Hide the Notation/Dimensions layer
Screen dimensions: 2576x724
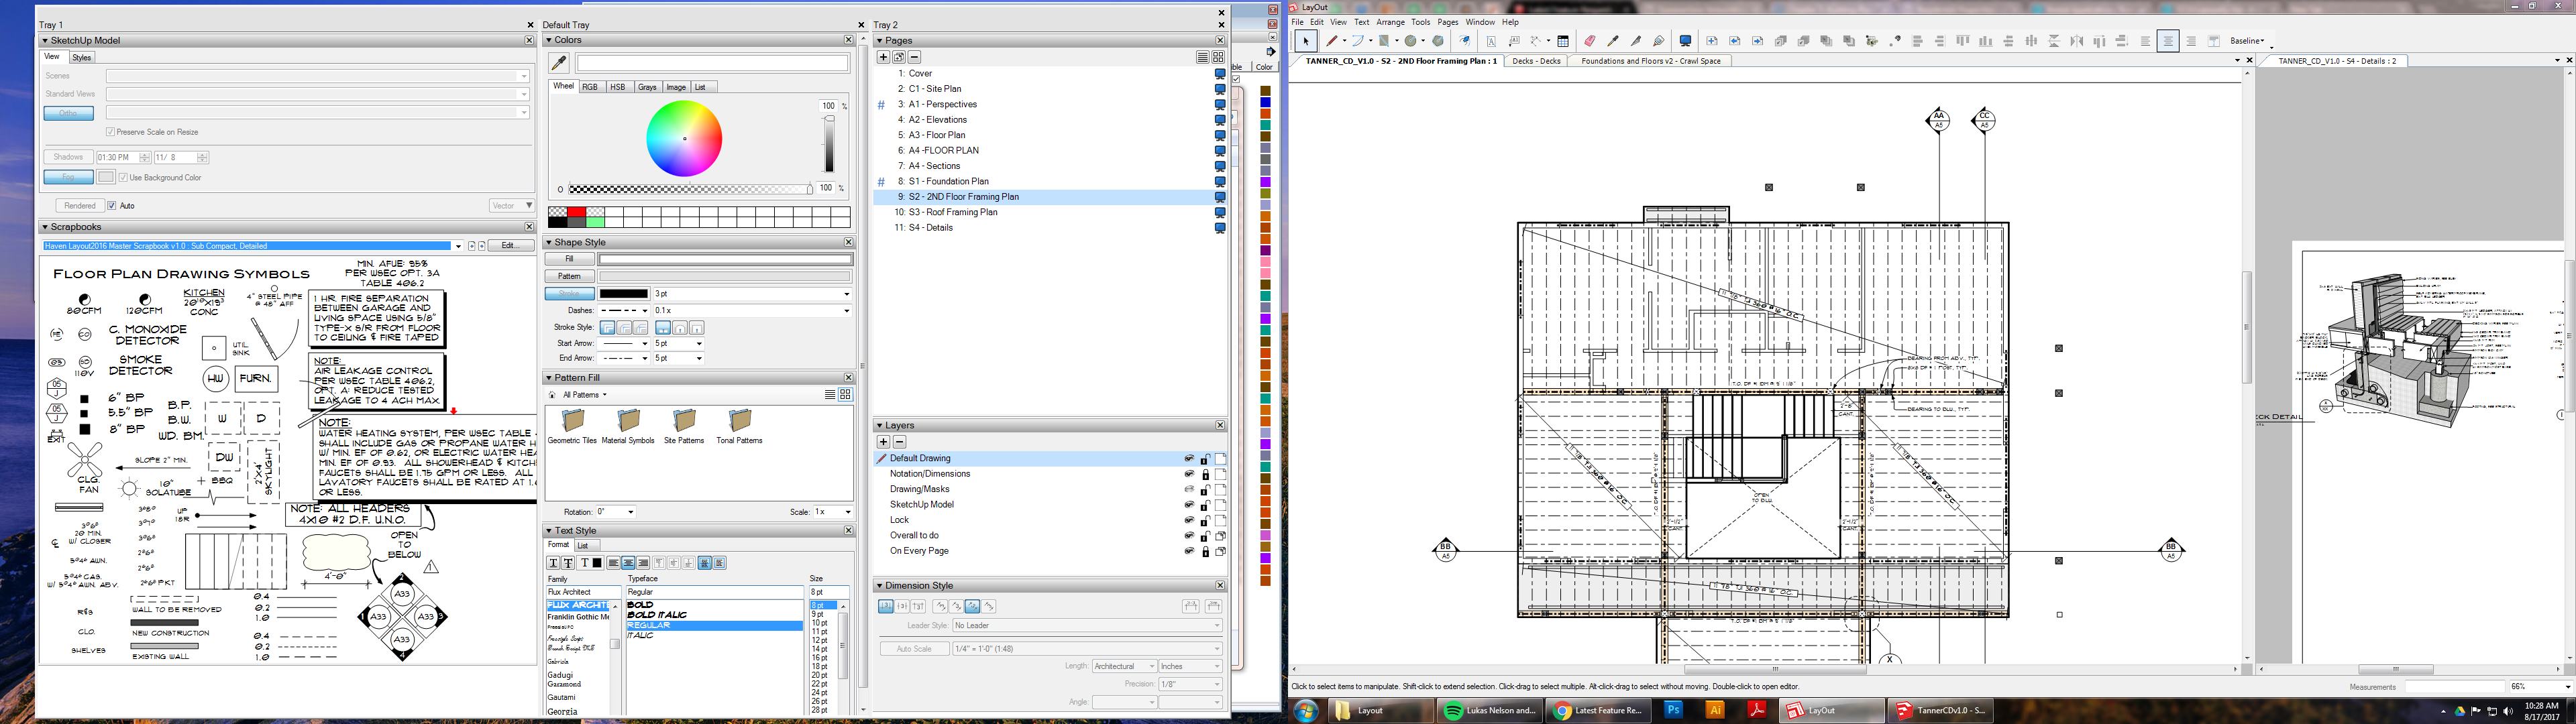[1189, 474]
